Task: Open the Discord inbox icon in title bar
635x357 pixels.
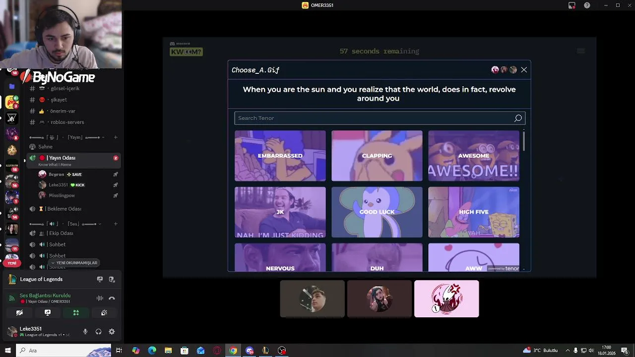Action: tap(572, 5)
